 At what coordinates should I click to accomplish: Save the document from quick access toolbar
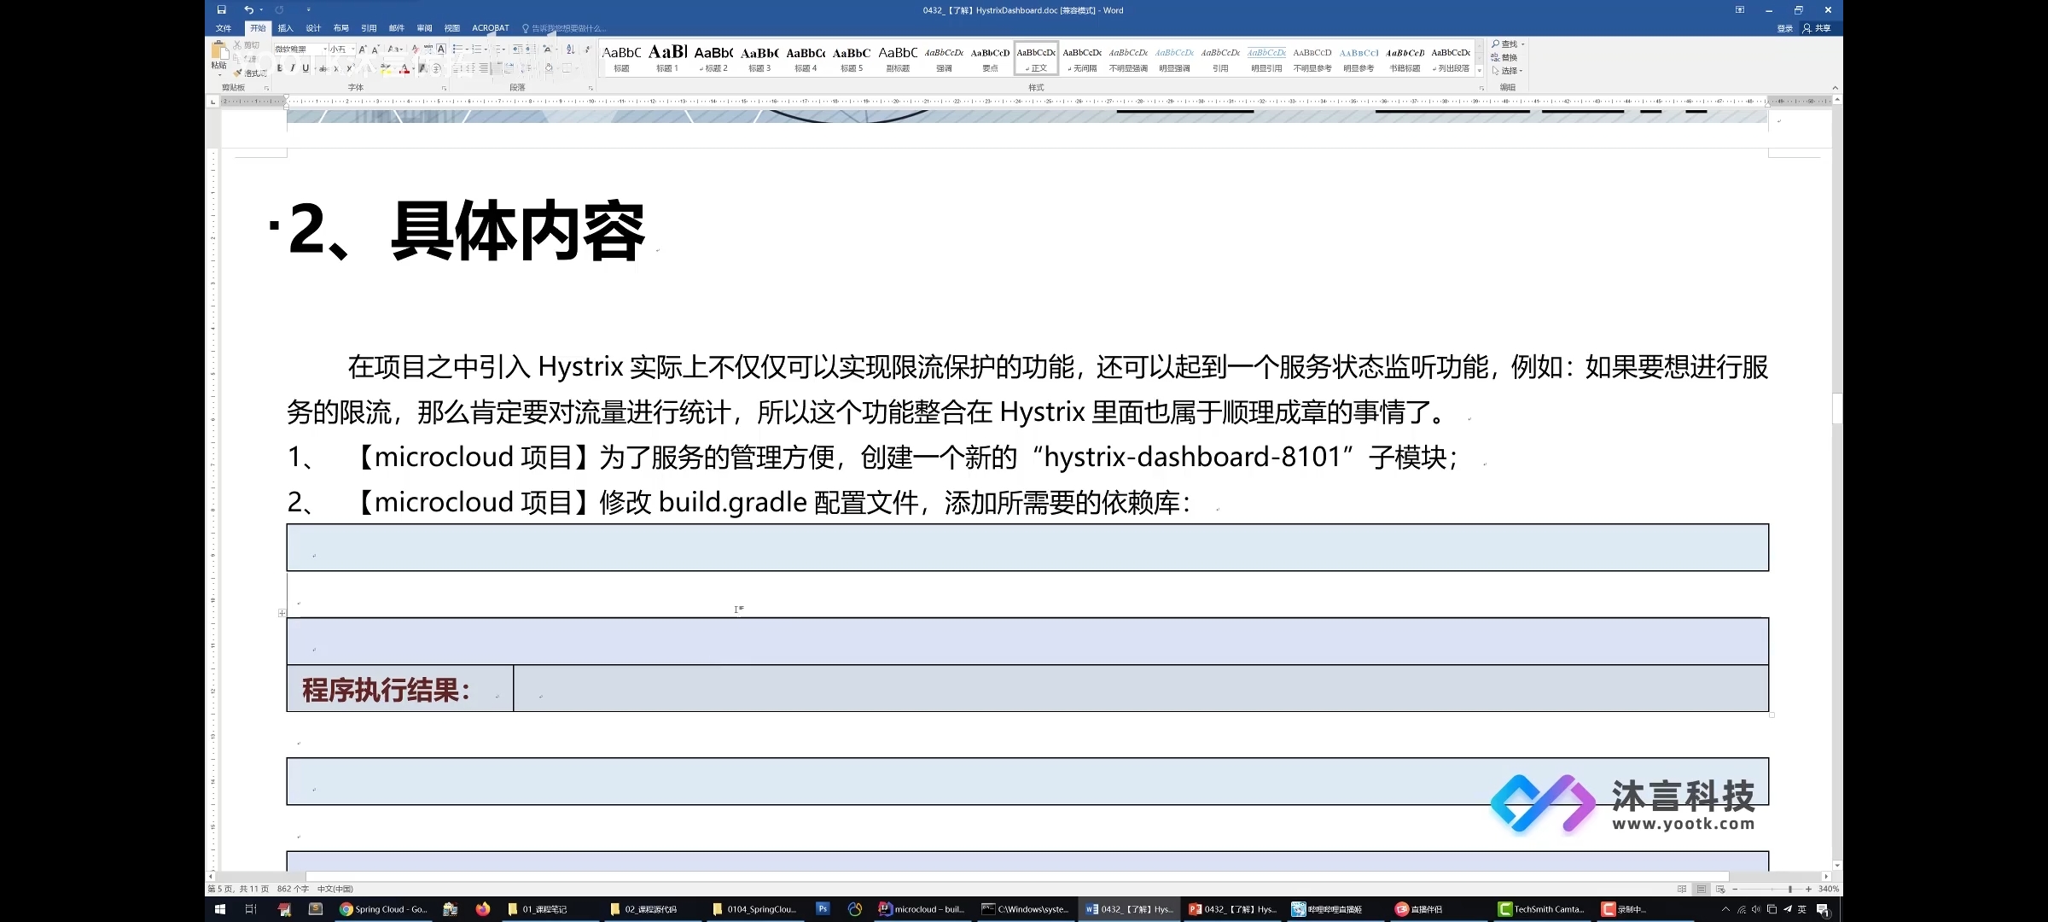click(x=221, y=10)
